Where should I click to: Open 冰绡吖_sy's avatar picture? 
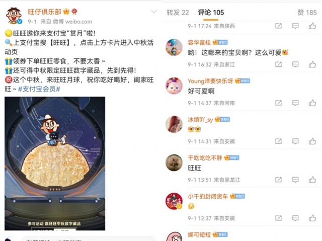click(x=174, y=124)
